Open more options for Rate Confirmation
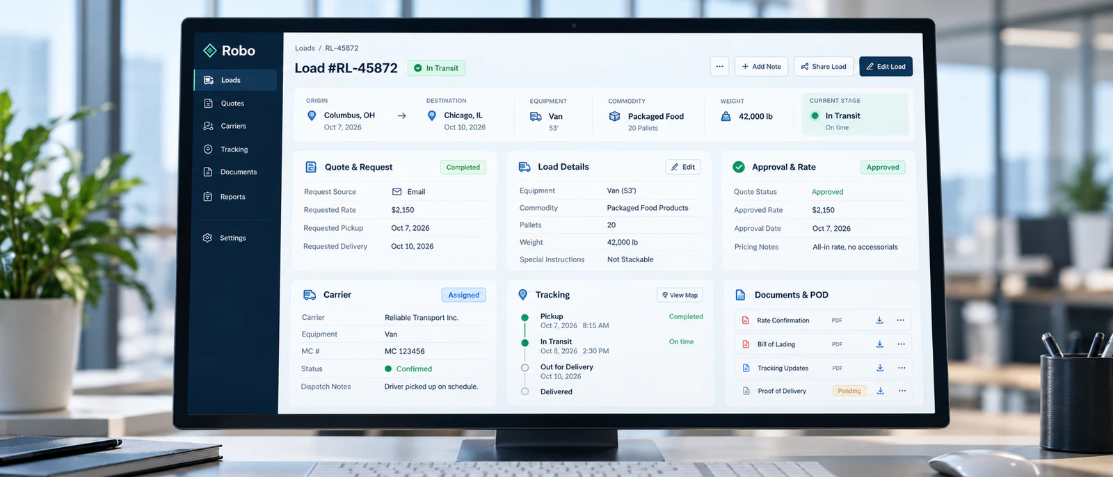1113x477 pixels. pos(901,321)
